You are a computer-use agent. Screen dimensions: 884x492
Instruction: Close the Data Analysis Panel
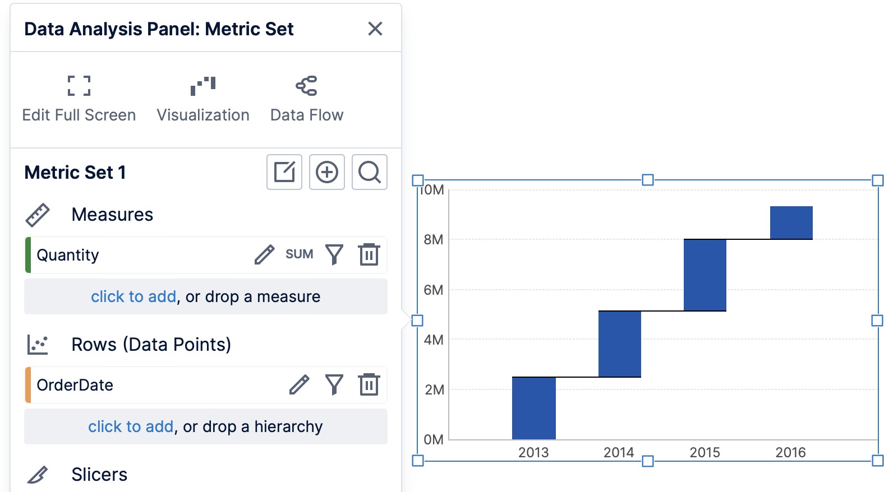[375, 29]
